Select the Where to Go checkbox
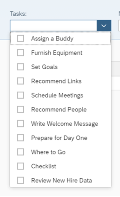Screen dimensions: 120x197 pos(21,152)
